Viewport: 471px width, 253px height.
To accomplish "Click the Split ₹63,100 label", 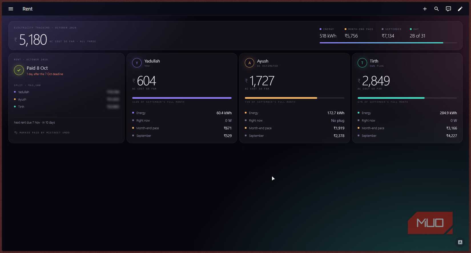I will [27, 85].
